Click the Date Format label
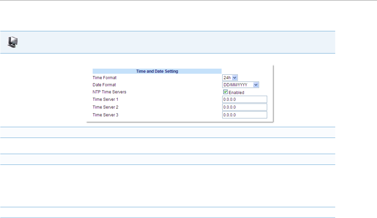This screenshot has height=218, width=377. 104,85
